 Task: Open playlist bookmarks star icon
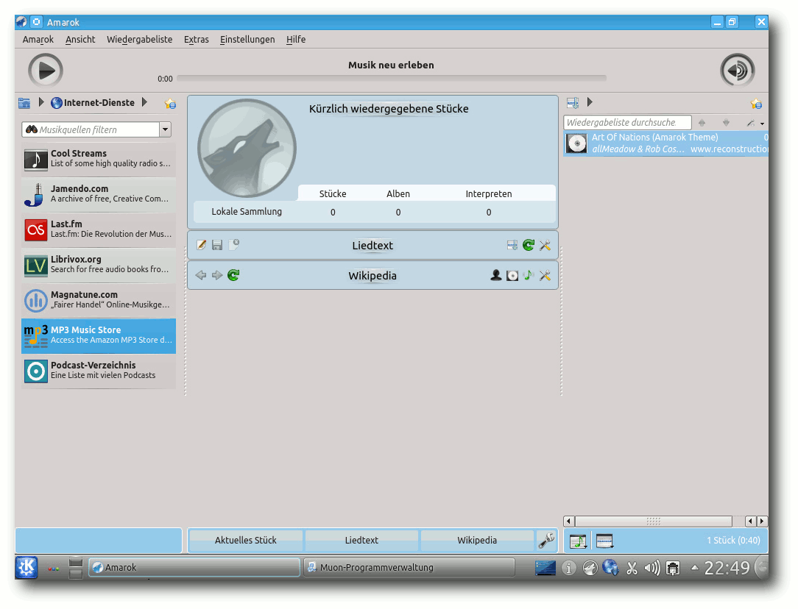click(756, 104)
